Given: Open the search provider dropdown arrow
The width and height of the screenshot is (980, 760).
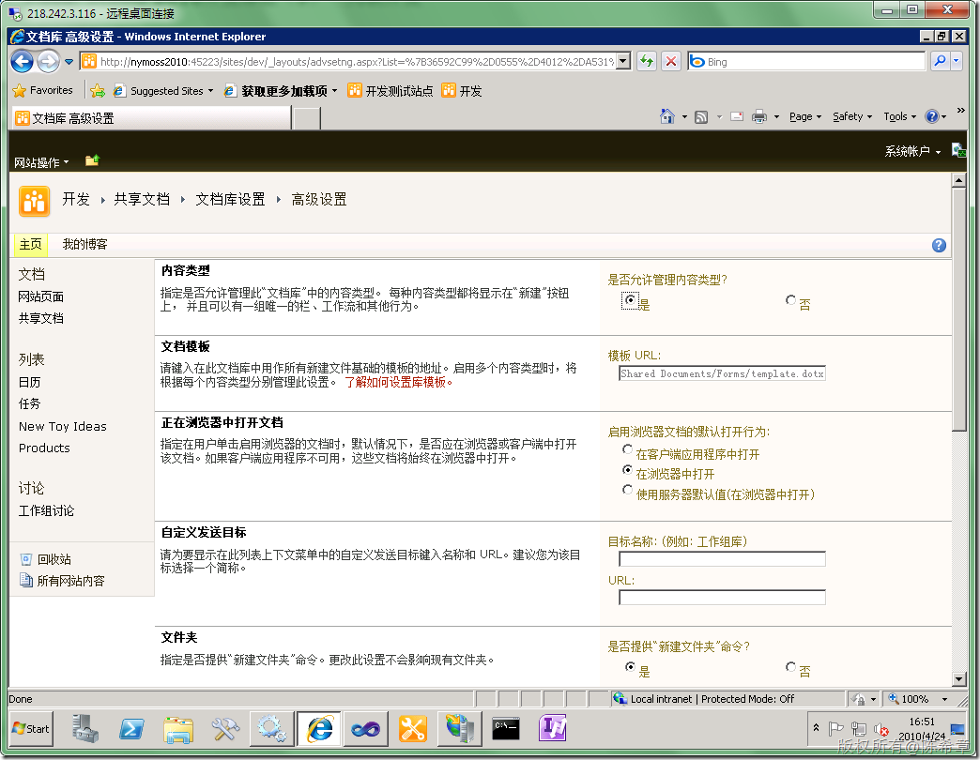Looking at the screenshot, I should click(x=957, y=61).
